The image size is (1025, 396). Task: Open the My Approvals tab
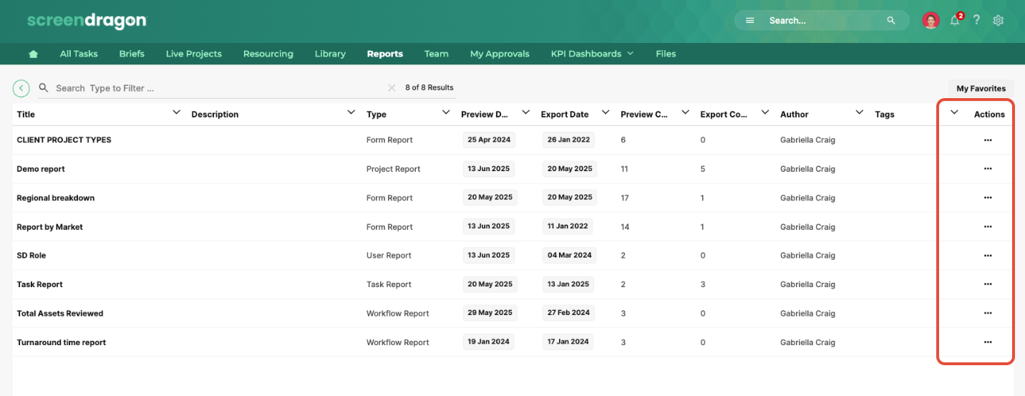pyautogui.click(x=500, y=54)
